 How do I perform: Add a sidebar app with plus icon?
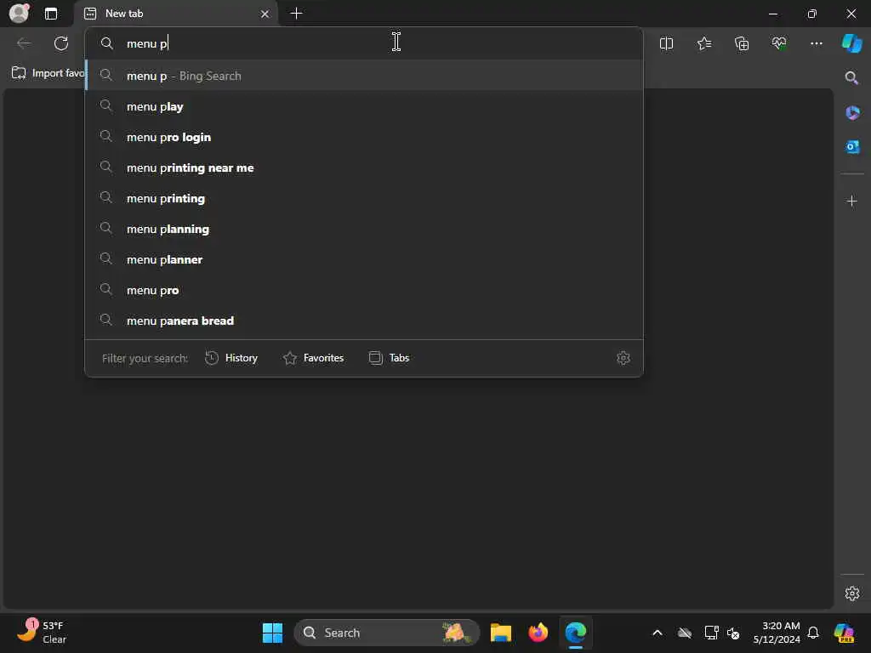point(852,201)
